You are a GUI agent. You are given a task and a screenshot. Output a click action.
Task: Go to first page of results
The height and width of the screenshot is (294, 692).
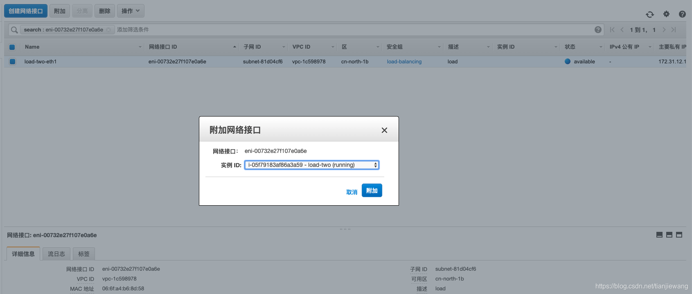point(612,29)
